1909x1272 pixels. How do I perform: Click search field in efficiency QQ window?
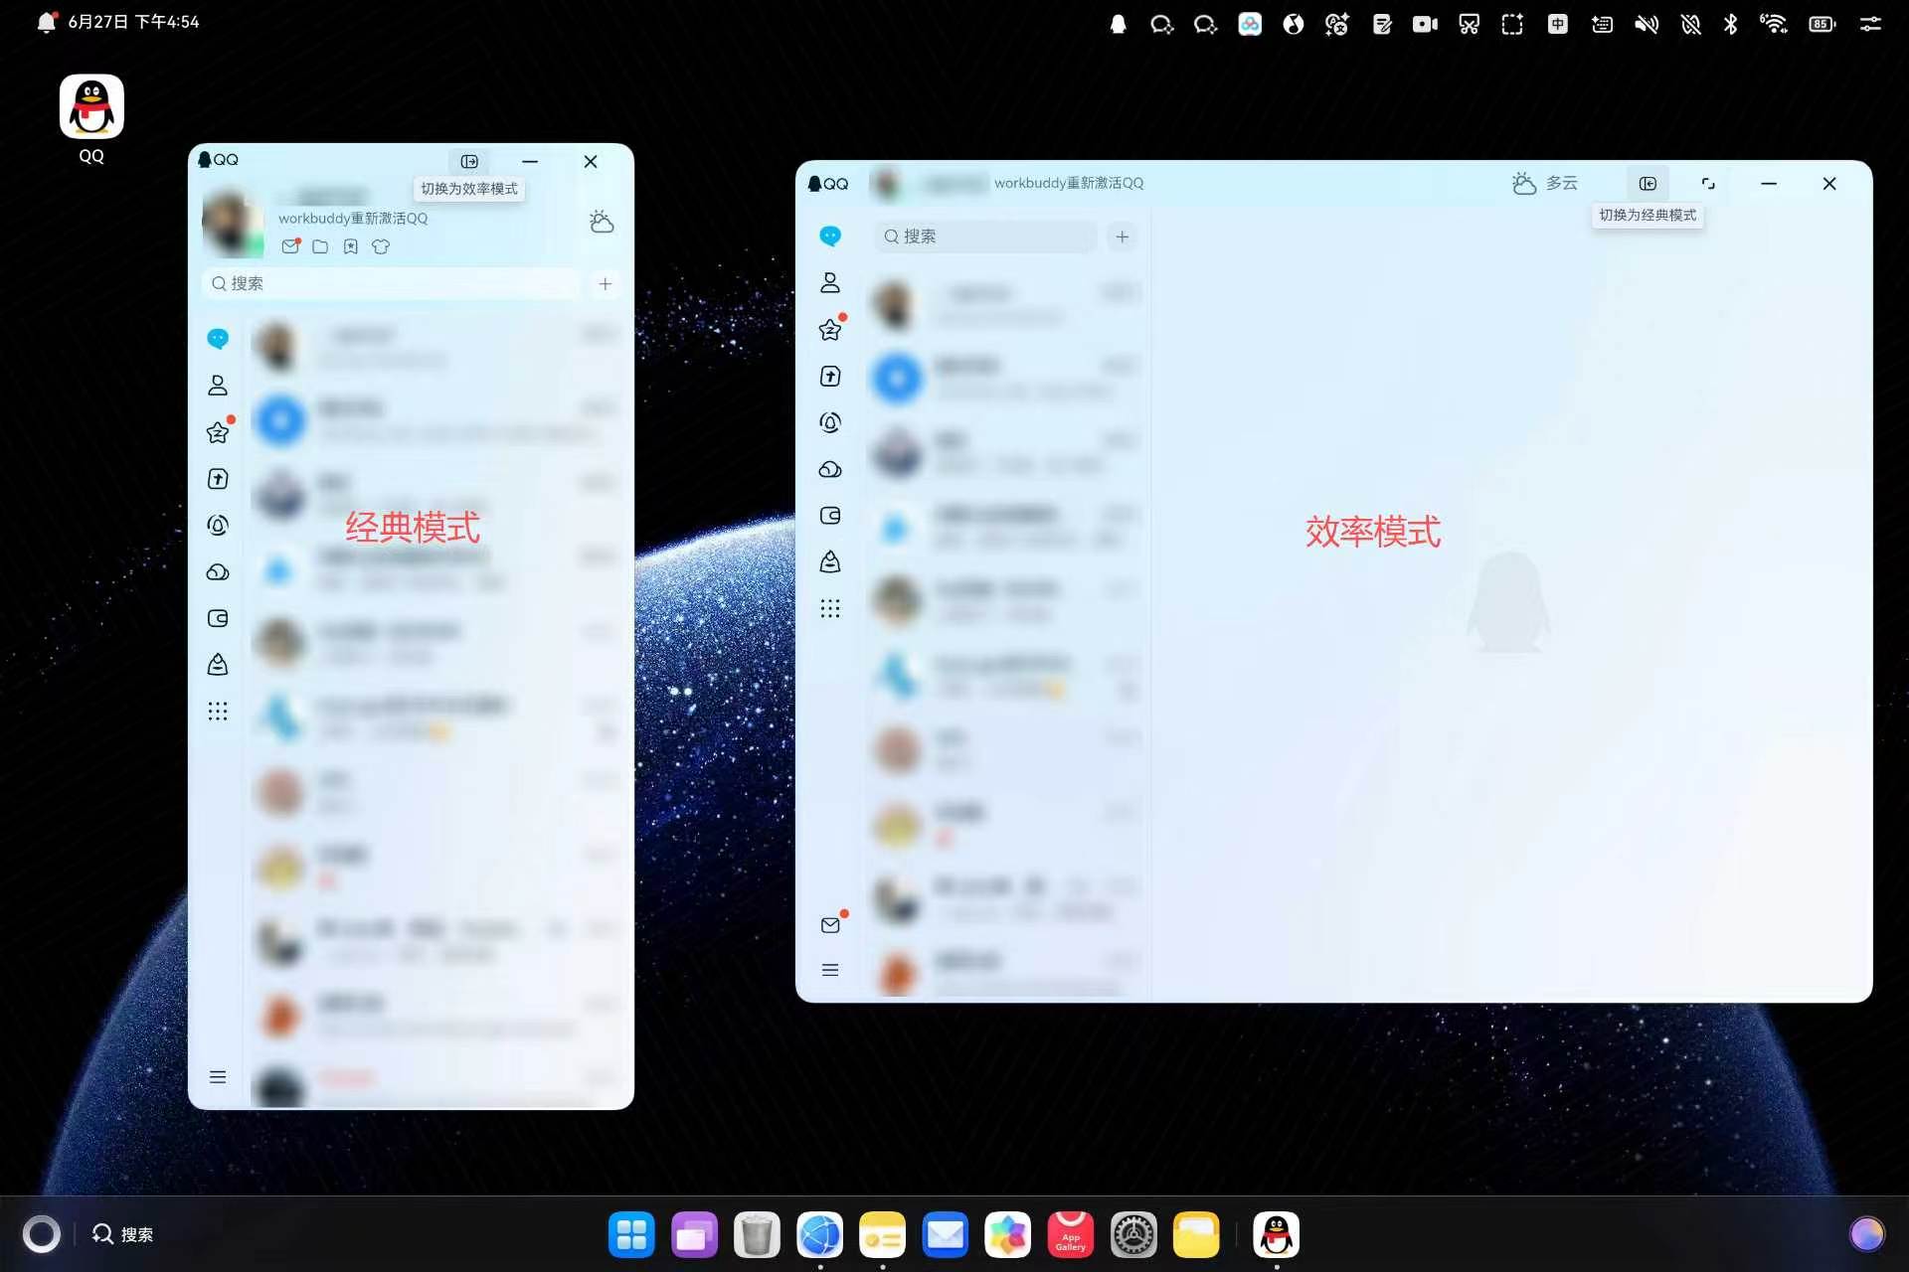click(985, 237)
